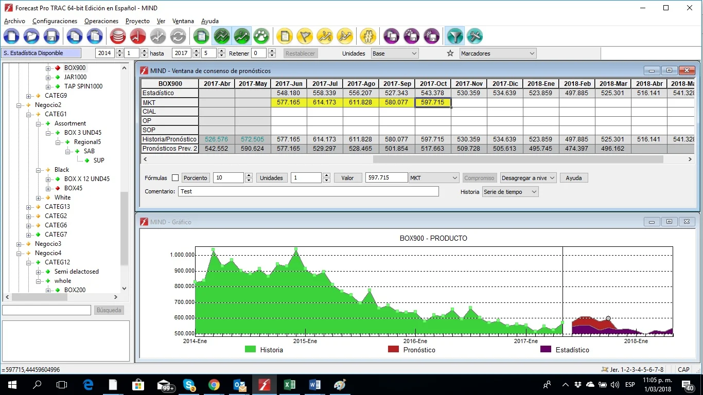Viewport: 703px width, 395px height.
Task: Open the Historia Serie de tiempo dropdown
Action: [511, 192]
